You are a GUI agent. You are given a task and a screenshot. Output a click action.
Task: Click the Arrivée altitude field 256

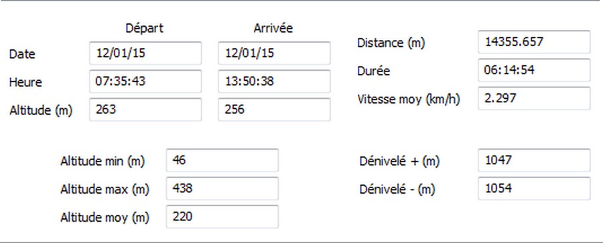click(x=274, y=109)
